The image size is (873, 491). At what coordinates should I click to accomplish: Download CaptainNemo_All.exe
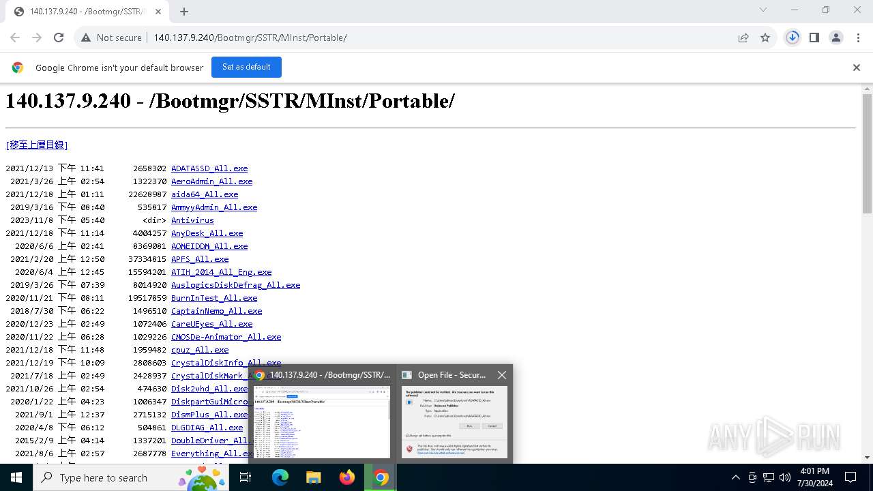coord(216,311)
